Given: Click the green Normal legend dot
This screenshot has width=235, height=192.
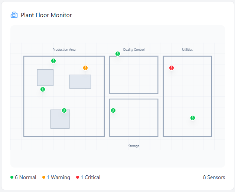Looking at the screenshot, I should (x=12, y=178).
